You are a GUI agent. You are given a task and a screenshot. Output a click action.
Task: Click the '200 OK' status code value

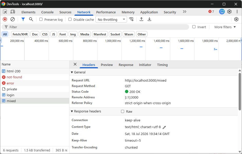click(x=135, y=92)
